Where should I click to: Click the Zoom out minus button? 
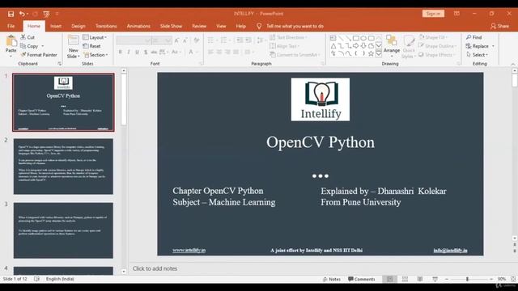pyautogui.click(x=447, y=279)
